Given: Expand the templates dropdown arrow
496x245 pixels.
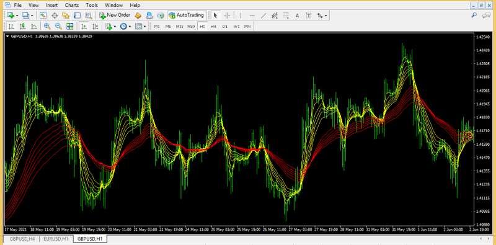Looking at the screenshot, I should (x=144, y=27).
